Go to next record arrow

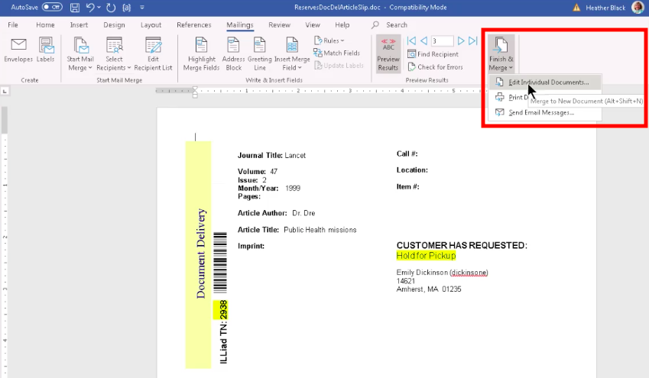pos(460,41)
